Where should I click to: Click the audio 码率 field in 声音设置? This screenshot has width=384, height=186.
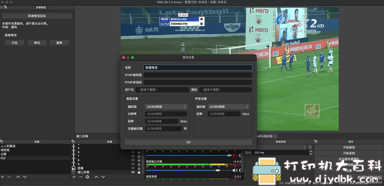click(x=224, y=114)
